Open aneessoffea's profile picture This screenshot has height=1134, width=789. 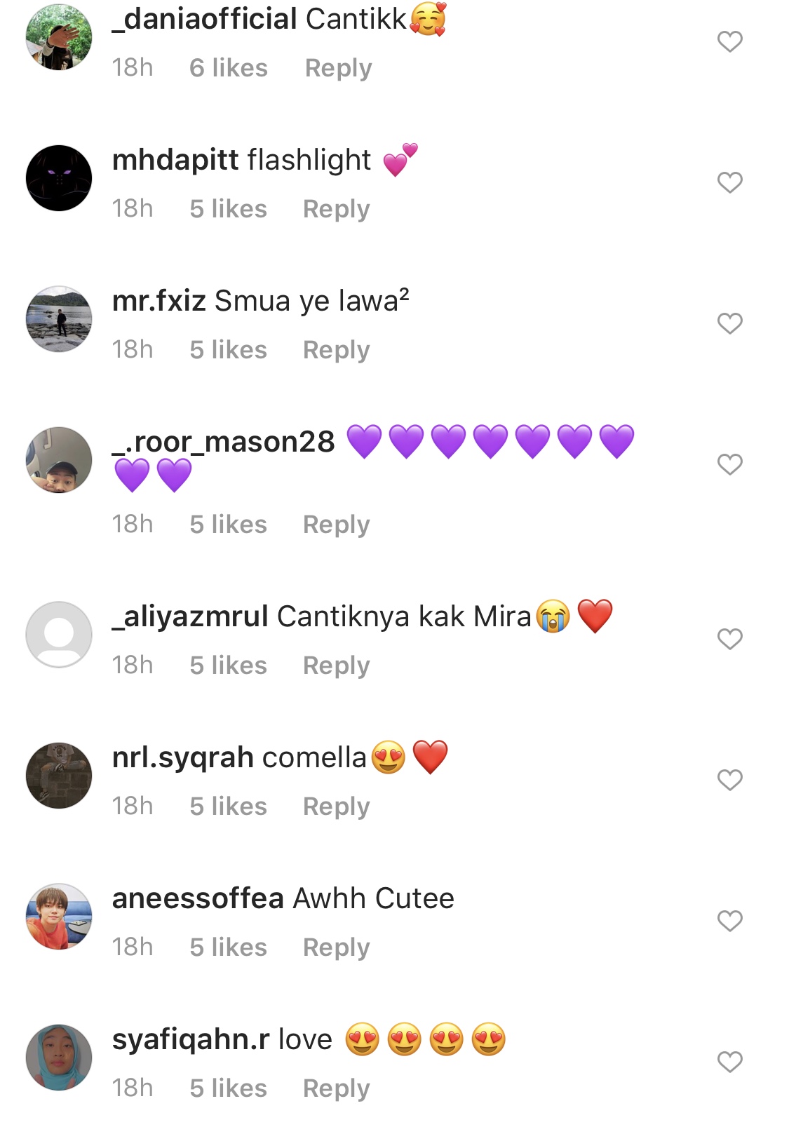[59, 917]
